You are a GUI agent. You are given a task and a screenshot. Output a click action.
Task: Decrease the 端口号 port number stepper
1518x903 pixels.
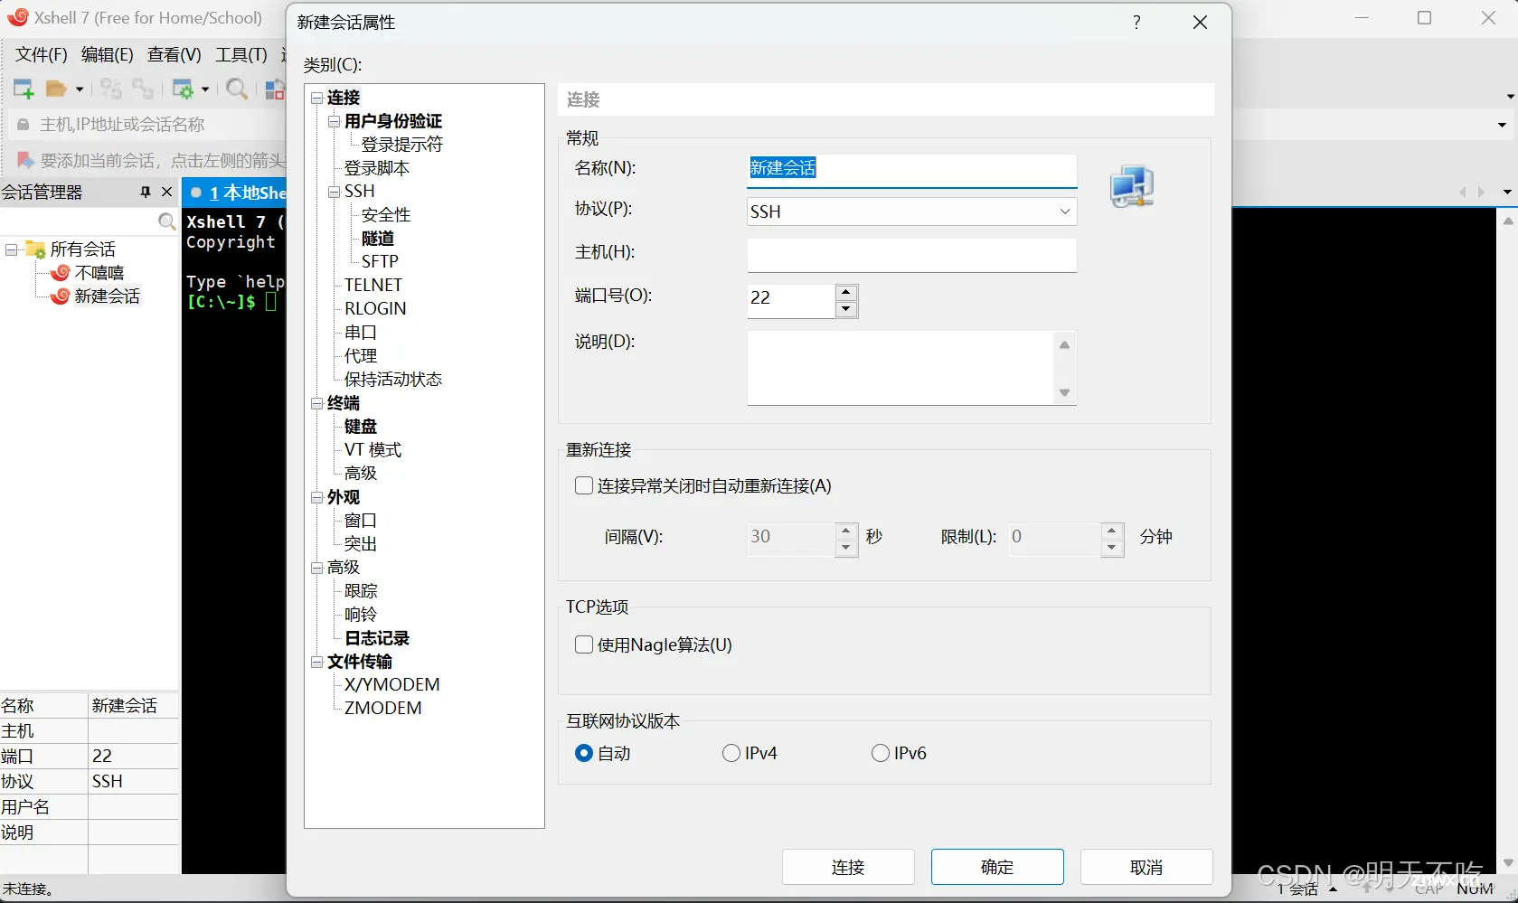(845, 309)
